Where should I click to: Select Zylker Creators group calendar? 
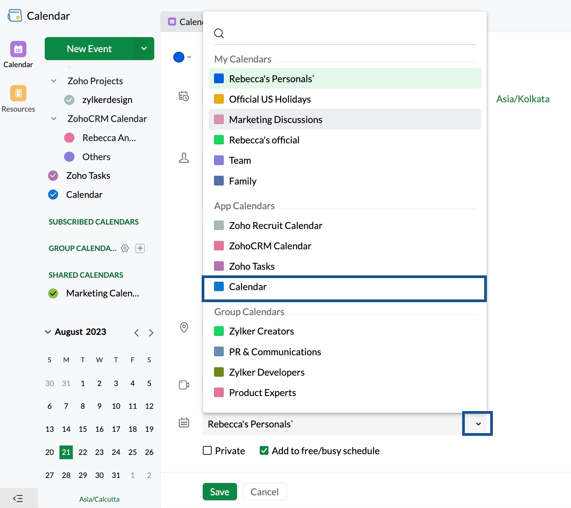click(x=345, y=331)
